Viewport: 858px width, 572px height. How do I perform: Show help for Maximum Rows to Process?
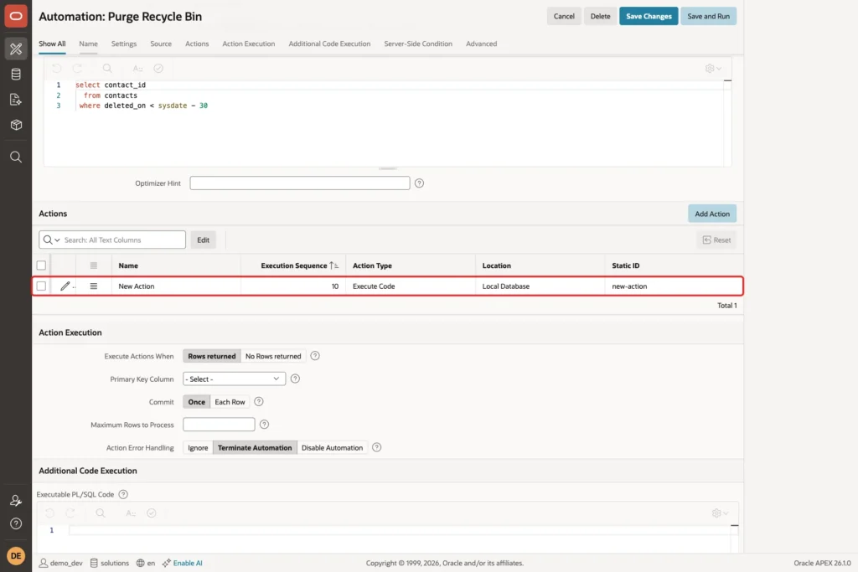[x=264, y=425]
